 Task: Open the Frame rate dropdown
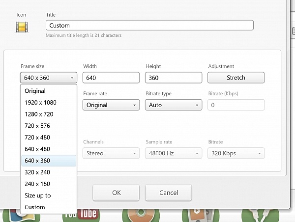click(x=111, y=105)
